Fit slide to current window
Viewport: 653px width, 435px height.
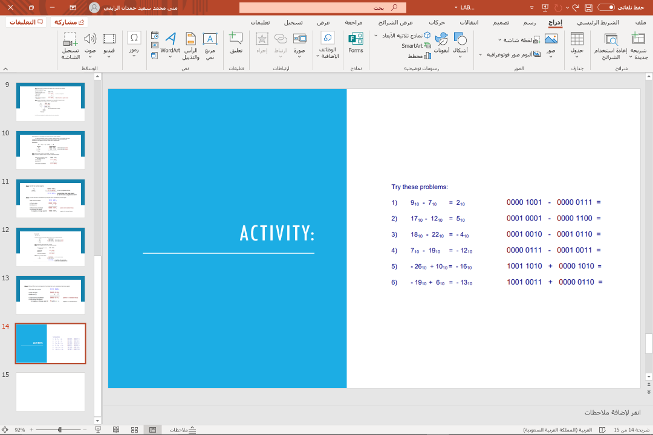(5, 430)
